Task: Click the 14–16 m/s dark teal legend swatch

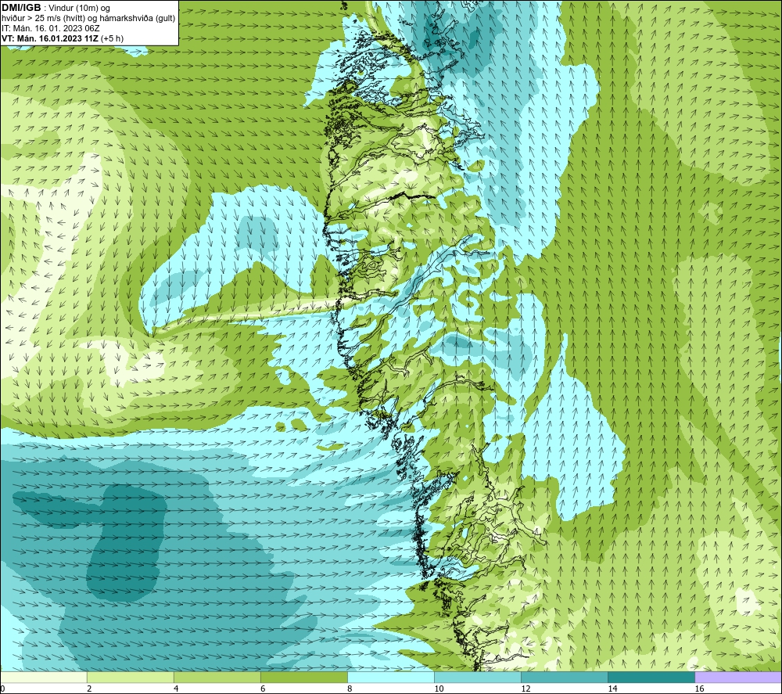Action: [651, 678]
